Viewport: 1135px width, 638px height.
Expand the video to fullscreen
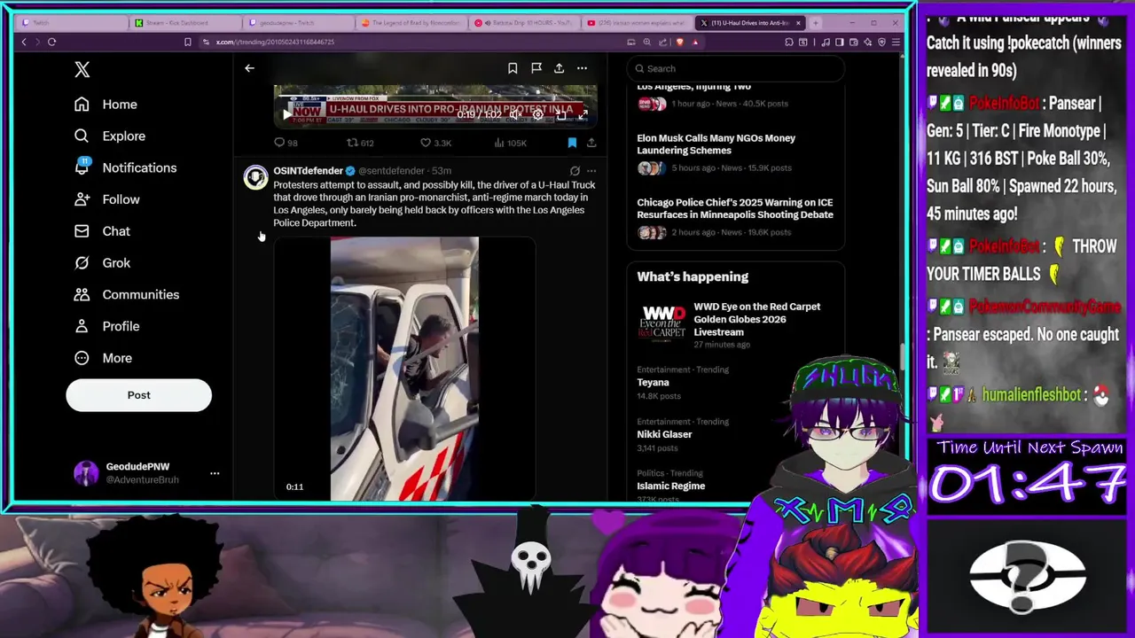583,114
